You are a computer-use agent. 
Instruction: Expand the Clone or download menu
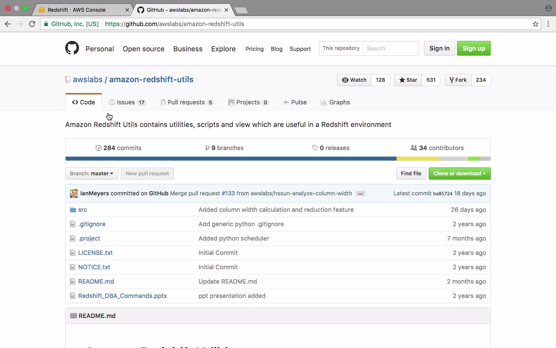coord(460,174)
